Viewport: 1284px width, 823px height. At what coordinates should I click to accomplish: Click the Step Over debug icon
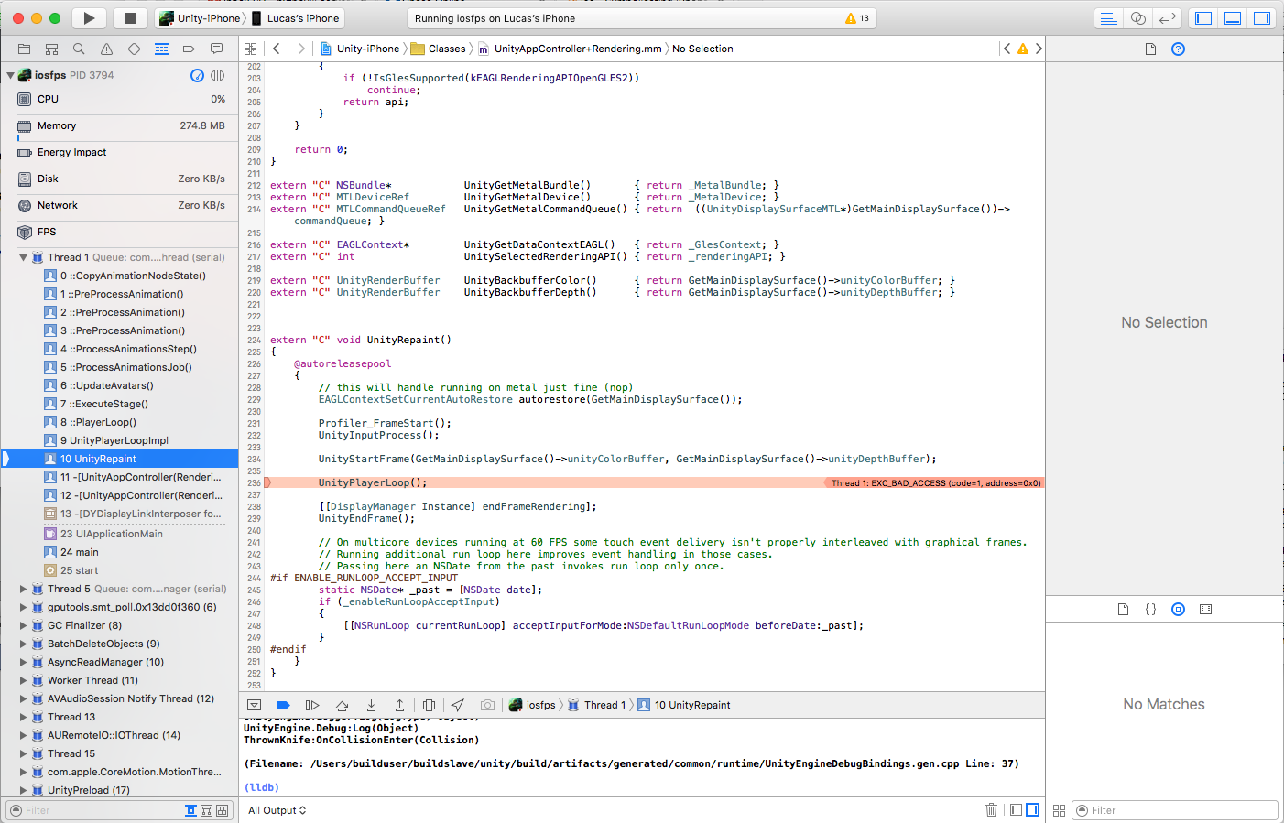point(342,705)
